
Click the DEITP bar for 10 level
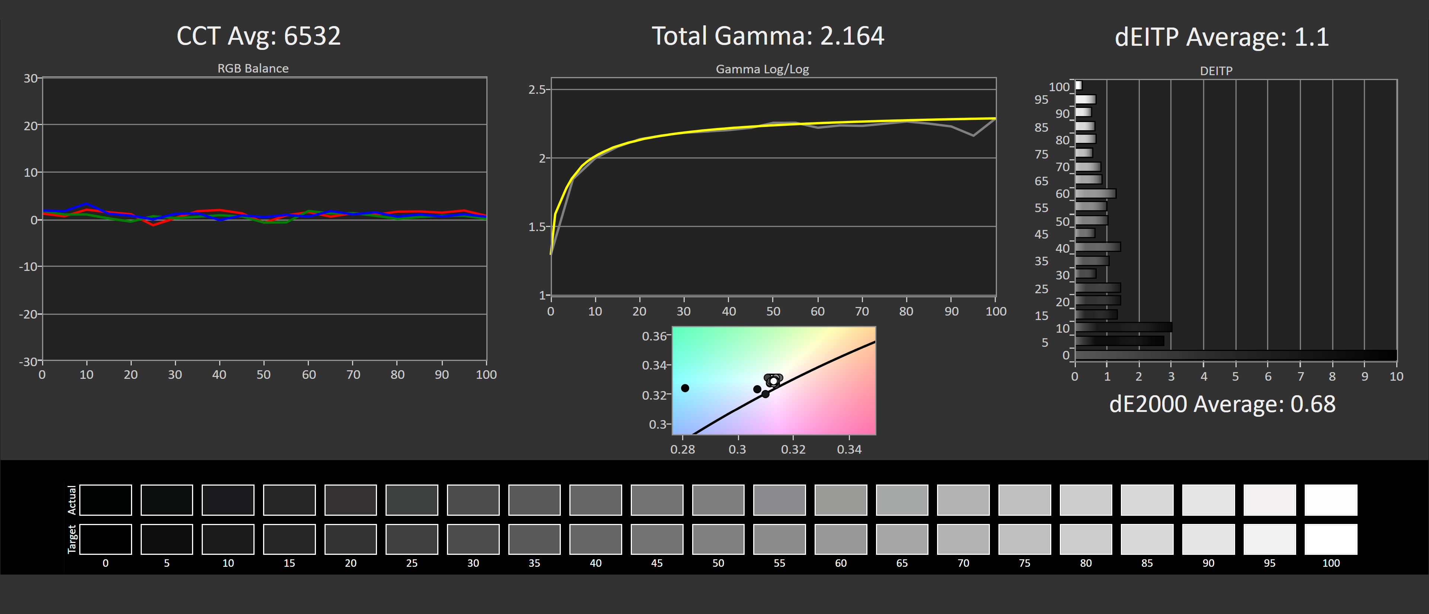(x=1123, y=327)
